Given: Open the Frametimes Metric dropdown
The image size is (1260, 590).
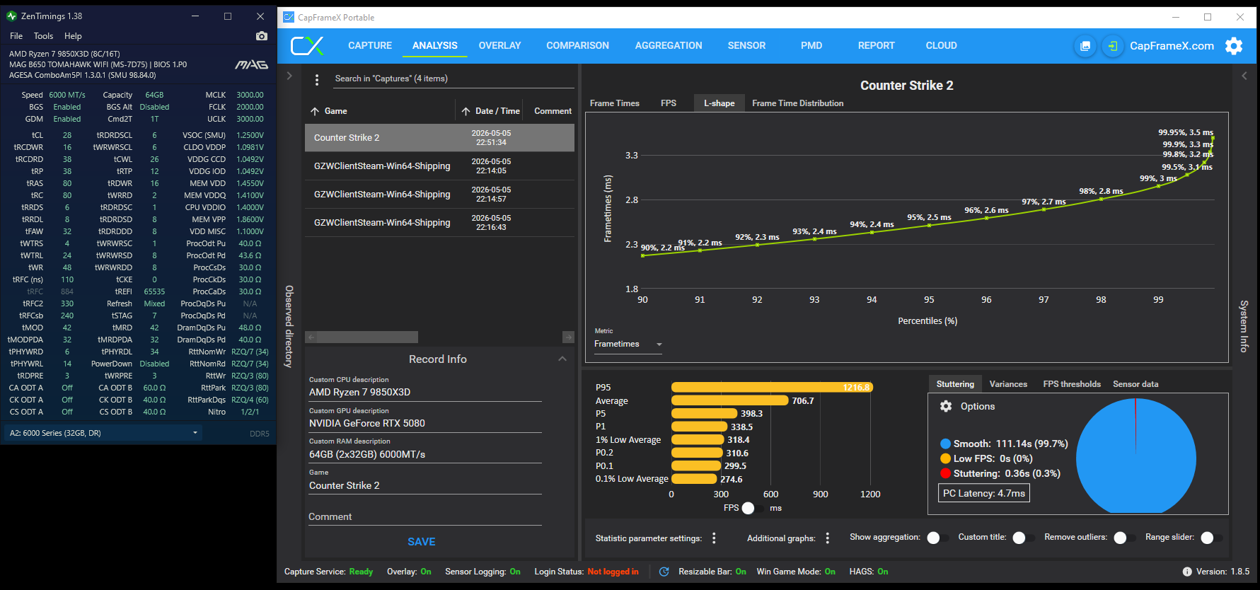Looking at the screenshot, I should [628, 345].
